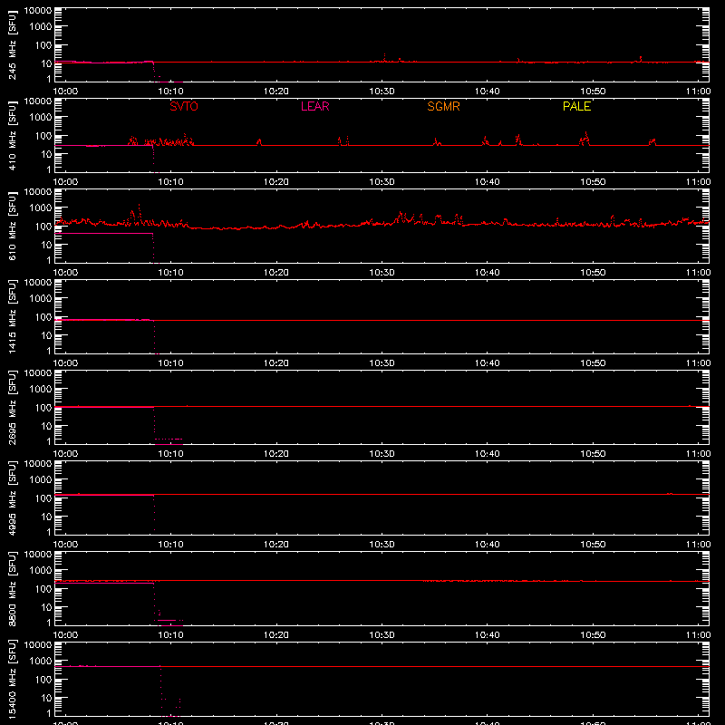
Task: Click the tallest burst spike in 610 MHz panel
Action: pos(139,214)
